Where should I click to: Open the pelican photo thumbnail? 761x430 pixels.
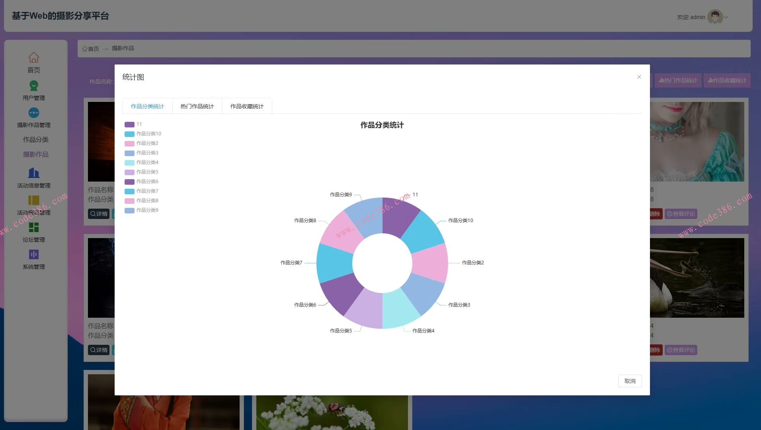point(697,278)
